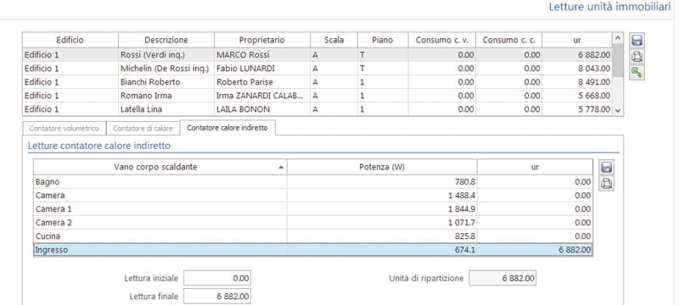Select the Camera radiator row
The width and height of the screenshot is (679, 305).
tap(313, 195)
